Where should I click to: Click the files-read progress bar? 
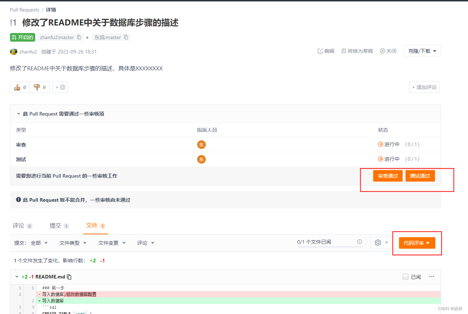[329, 247]
